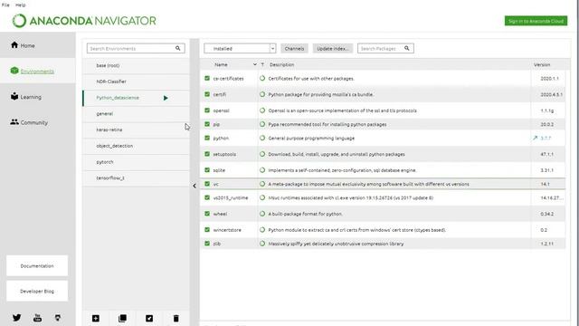Click status circle in sqlite row
This screenshot has width=579, height=326.
(262, 170)
